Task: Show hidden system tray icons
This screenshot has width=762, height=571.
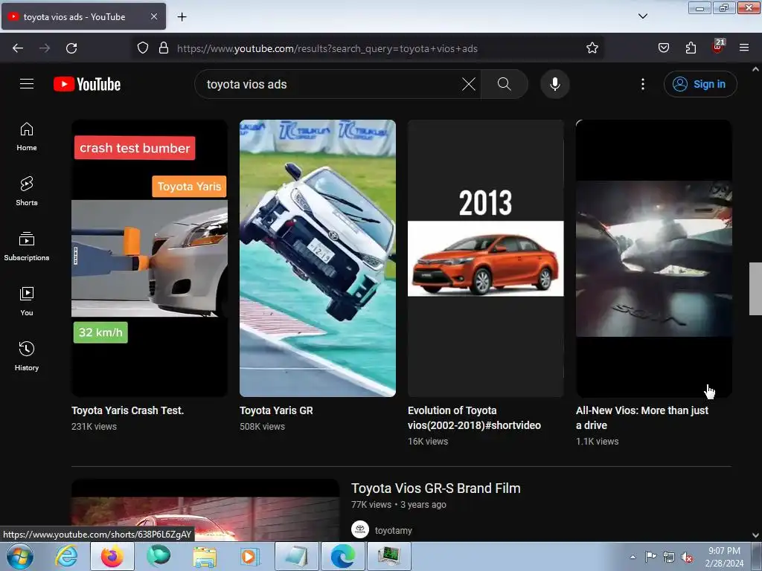Action: coord(633,557)
